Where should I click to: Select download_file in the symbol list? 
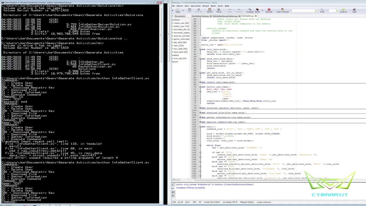click(182, 29)
